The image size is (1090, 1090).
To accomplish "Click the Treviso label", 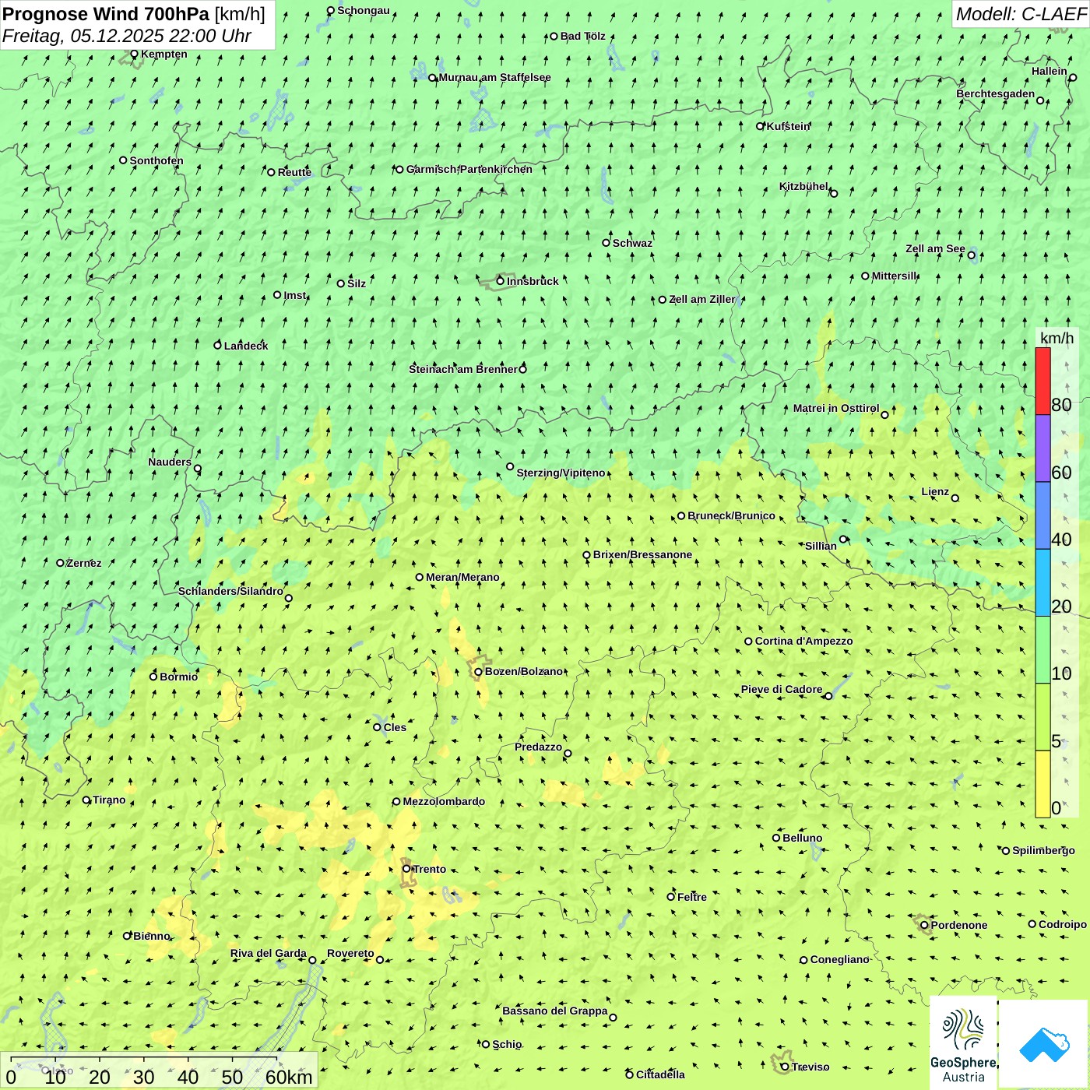I will click(810, 1067).
